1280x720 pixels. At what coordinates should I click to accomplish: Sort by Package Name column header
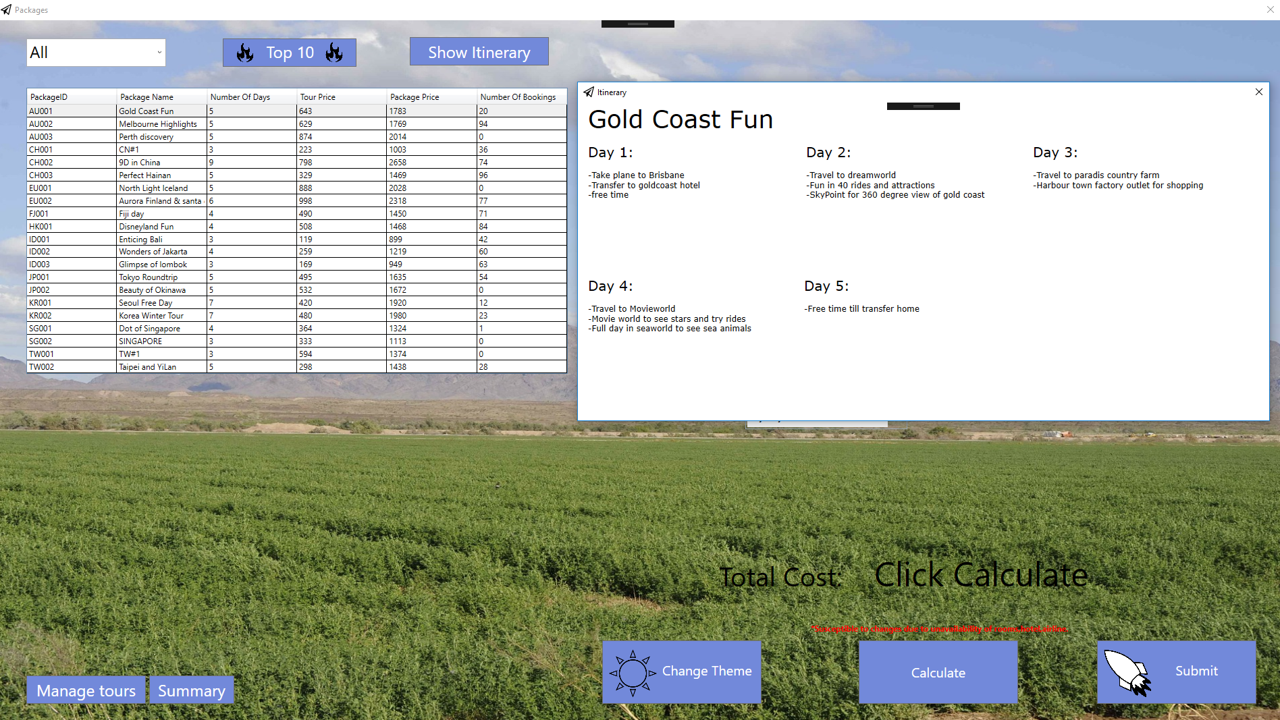tap(146, 97)
